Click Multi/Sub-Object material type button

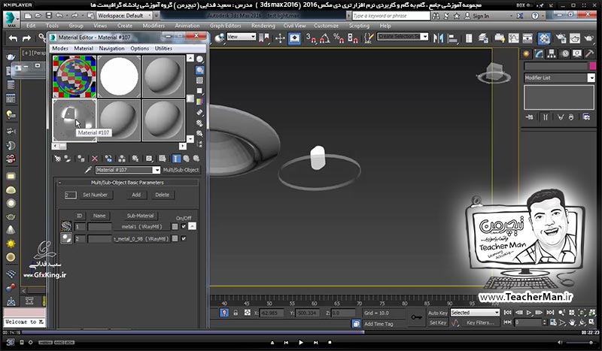click(181, 170)
